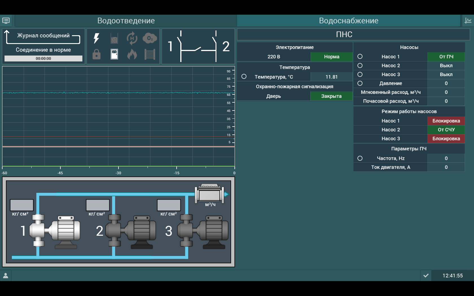
Task: Select the radio button beside Давление
Action: click(x=360, y=83)
